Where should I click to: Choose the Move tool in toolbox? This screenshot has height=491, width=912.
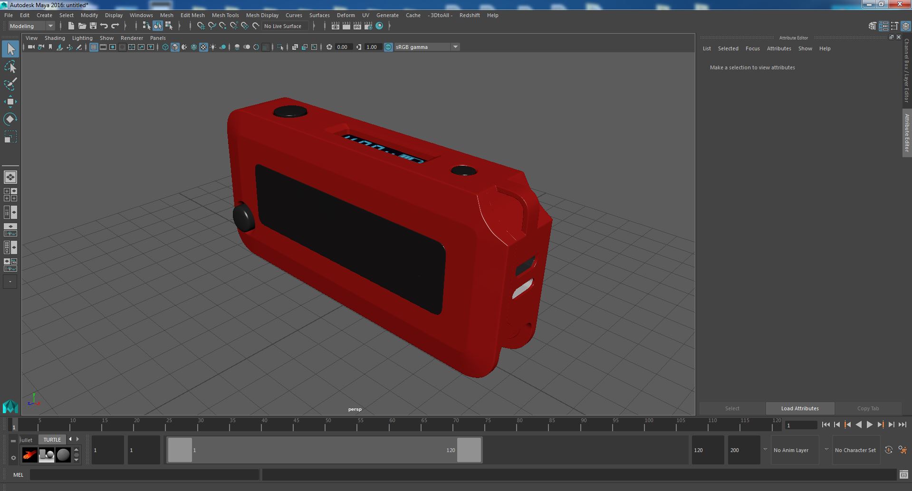click(x=10, y=102)
